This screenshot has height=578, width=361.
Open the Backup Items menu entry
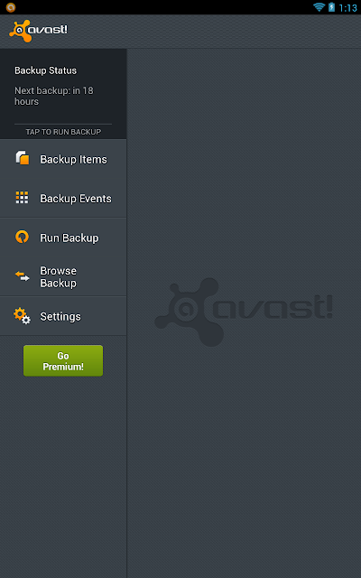click(x=63, y=159)
